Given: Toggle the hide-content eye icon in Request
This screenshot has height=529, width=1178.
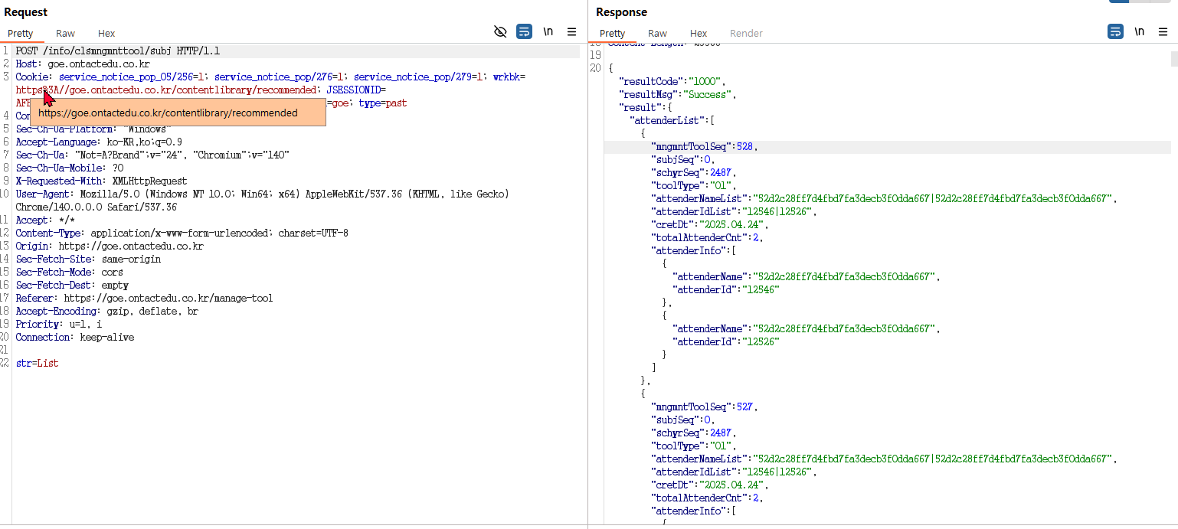Looking at the screenshot, I should coord(500,31).
